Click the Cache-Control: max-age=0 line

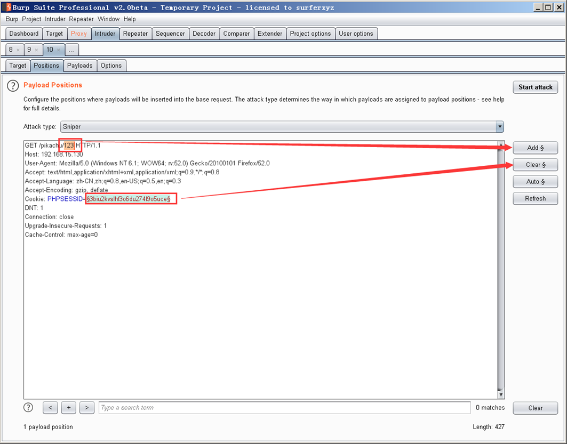coord(61,235)
